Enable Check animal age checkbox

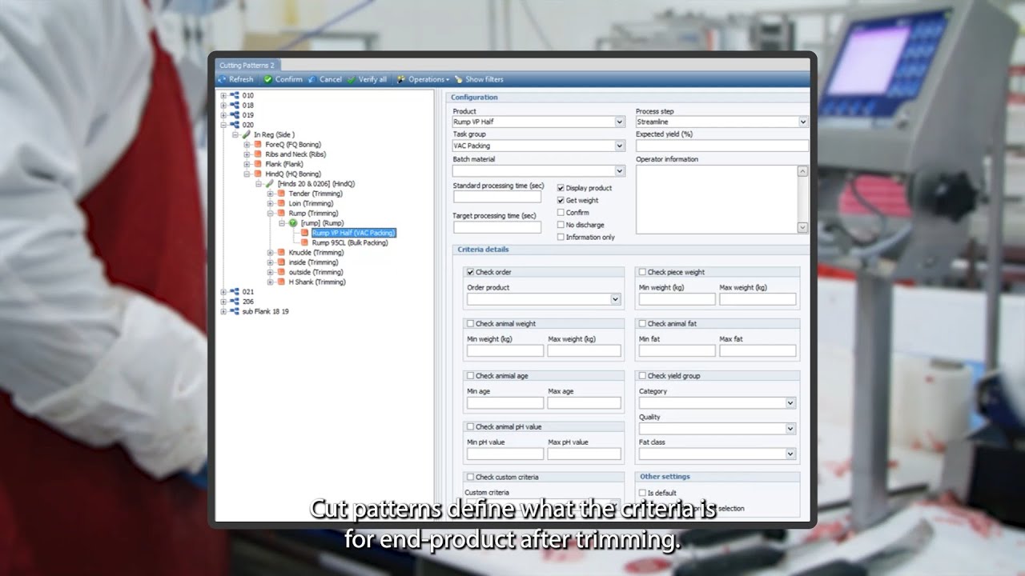pyautogui.click(x=470, y=375)
